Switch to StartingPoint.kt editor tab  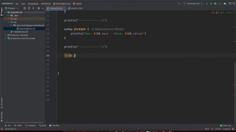coord(56,8)
